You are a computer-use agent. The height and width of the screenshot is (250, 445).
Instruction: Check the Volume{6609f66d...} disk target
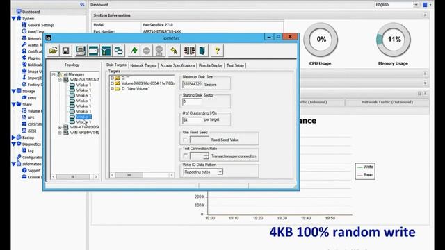tap(112, 83)
